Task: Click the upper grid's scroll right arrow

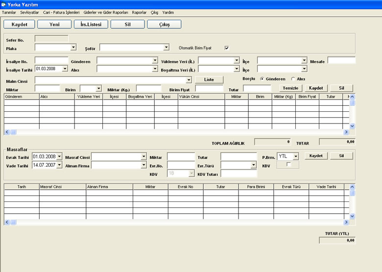Action: [x=346, y=132]
